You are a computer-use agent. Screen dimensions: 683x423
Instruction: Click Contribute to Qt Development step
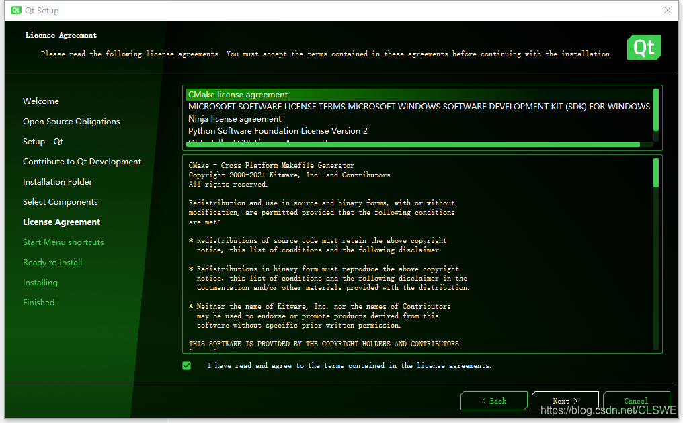tap(82, 161)
